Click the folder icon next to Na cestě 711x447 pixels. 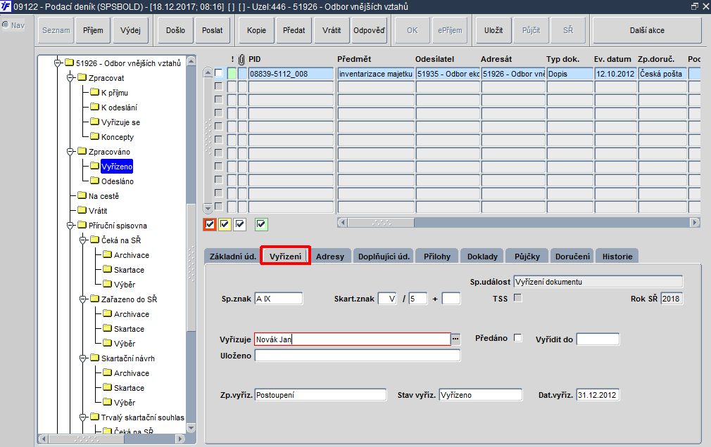click(x=82, y=195)
